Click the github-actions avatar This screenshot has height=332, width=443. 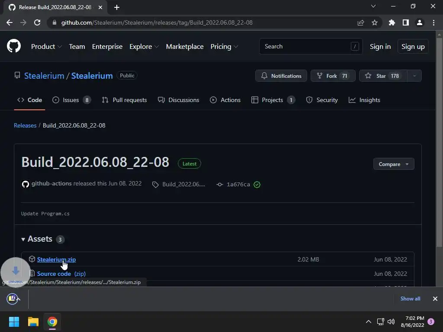pyautogui.click(x=26, y=184)
